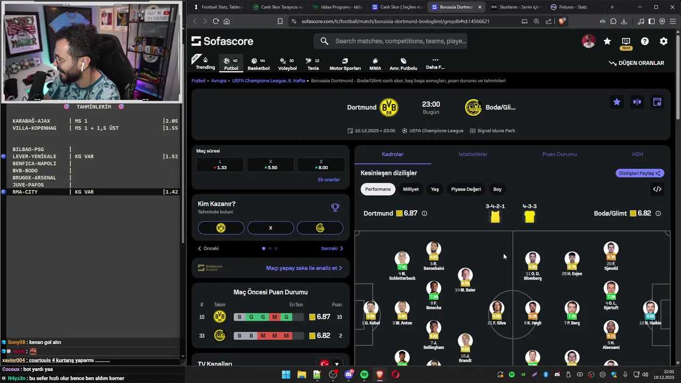
Task: Click the Ek oranlar link
Action: tap(329, 180)
